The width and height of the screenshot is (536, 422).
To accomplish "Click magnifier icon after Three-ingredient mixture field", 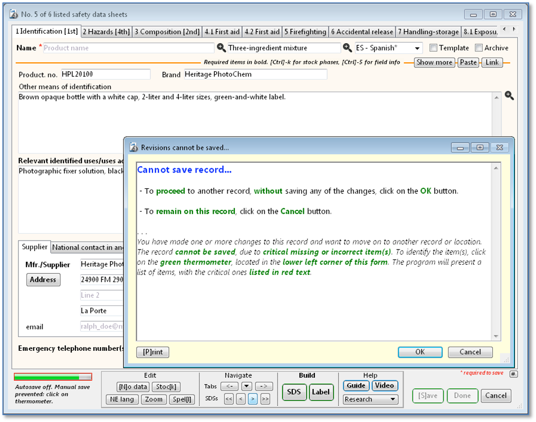I will pyautogui.click(x=347, y=48).
